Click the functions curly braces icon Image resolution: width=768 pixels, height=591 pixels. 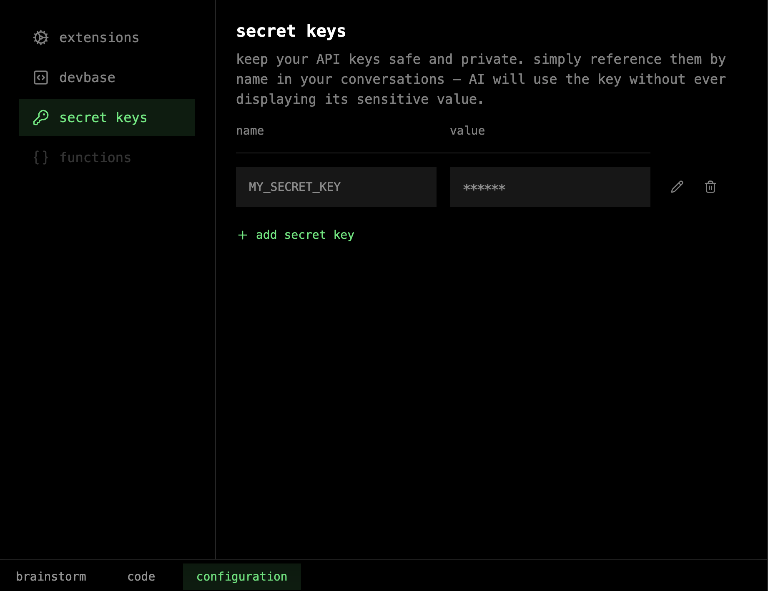[x=41, y=158]
